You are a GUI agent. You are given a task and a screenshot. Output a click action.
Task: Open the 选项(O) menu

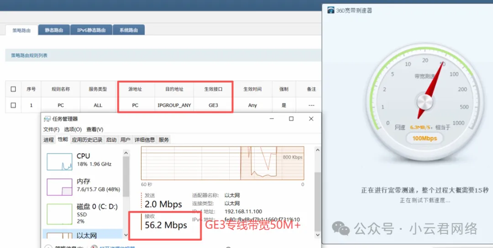(x=73, y=129)
